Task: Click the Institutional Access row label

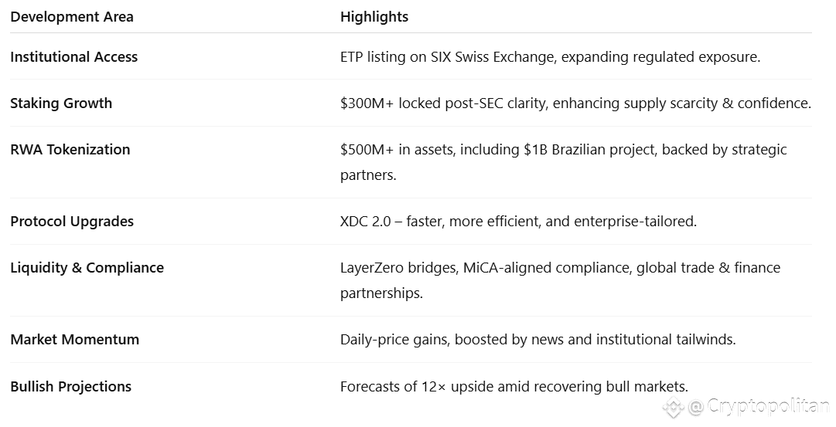Action: [x=74, y=57]
